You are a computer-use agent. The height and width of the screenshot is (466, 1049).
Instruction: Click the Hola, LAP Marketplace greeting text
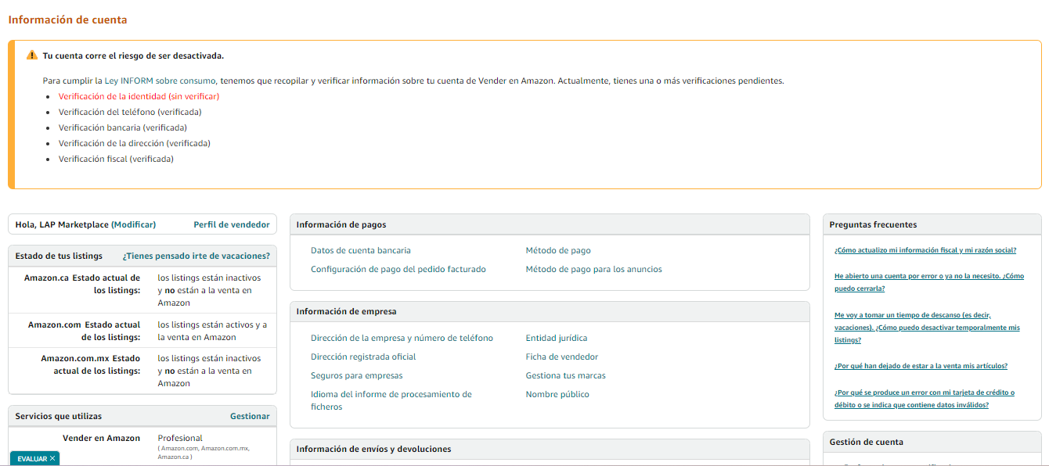[62, 224]
